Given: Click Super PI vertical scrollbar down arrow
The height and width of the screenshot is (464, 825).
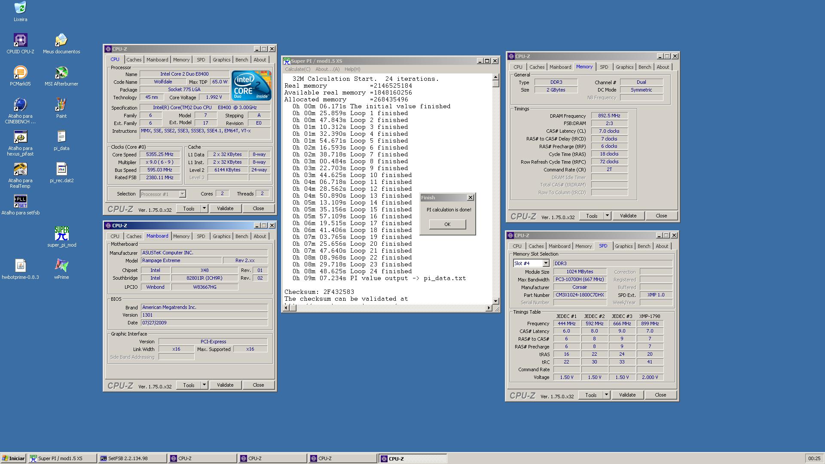Looking at the screenshot, I should [495, 301].
